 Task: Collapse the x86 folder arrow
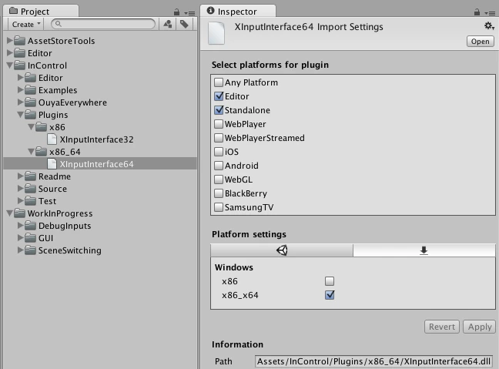31,127
